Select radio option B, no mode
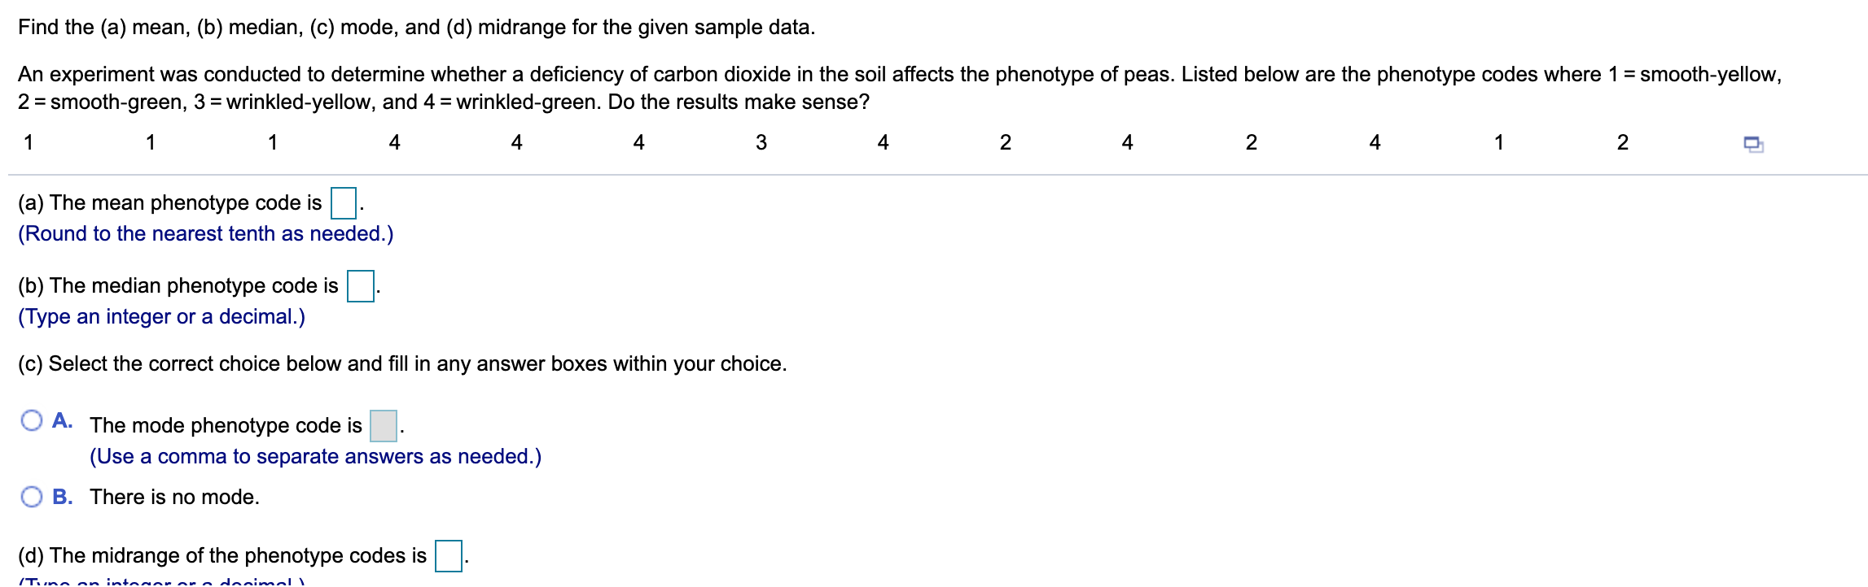 [32, 497]
